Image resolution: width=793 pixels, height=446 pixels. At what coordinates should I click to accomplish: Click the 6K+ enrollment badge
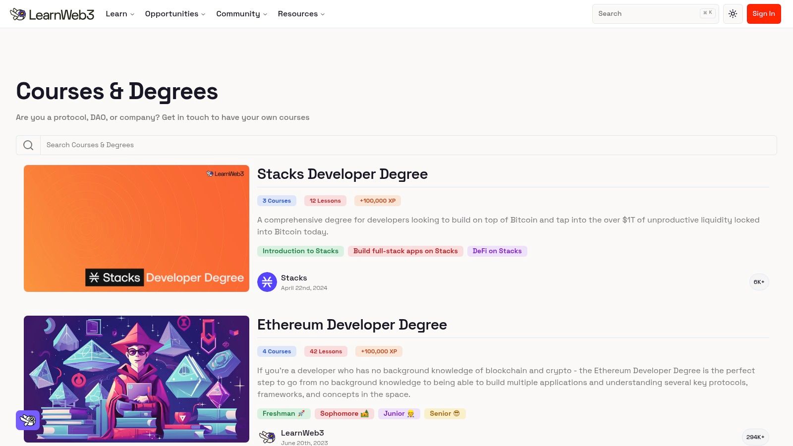[x=759, y=282]
